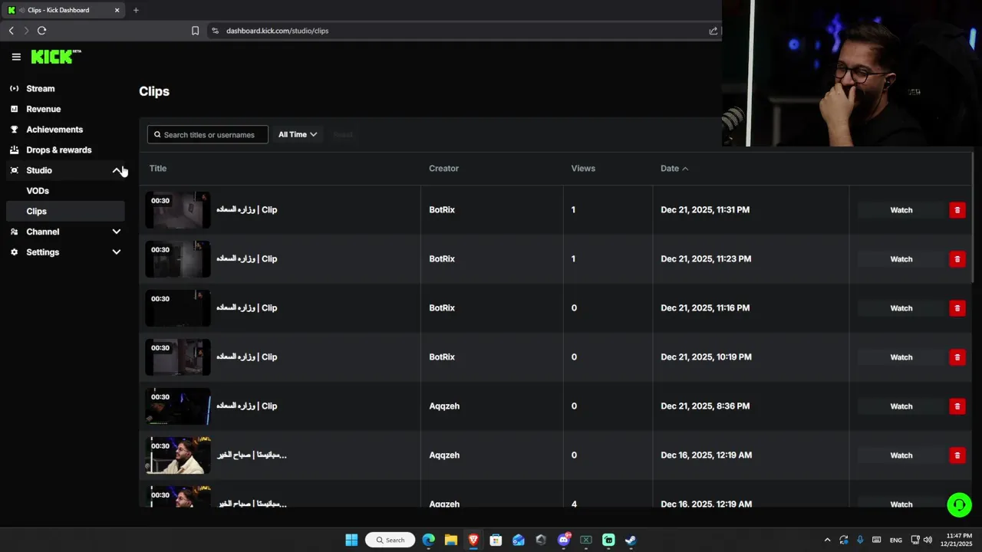
Task: Delete the clip from 11:31 PM
Action: (x=957, y=210)
